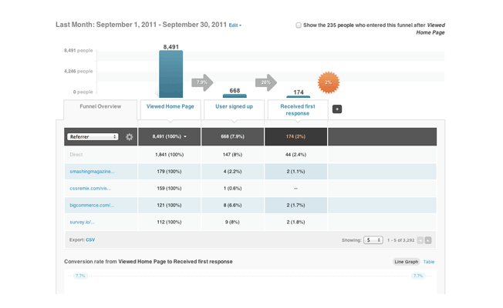Open survey.io referrer link

82,223
